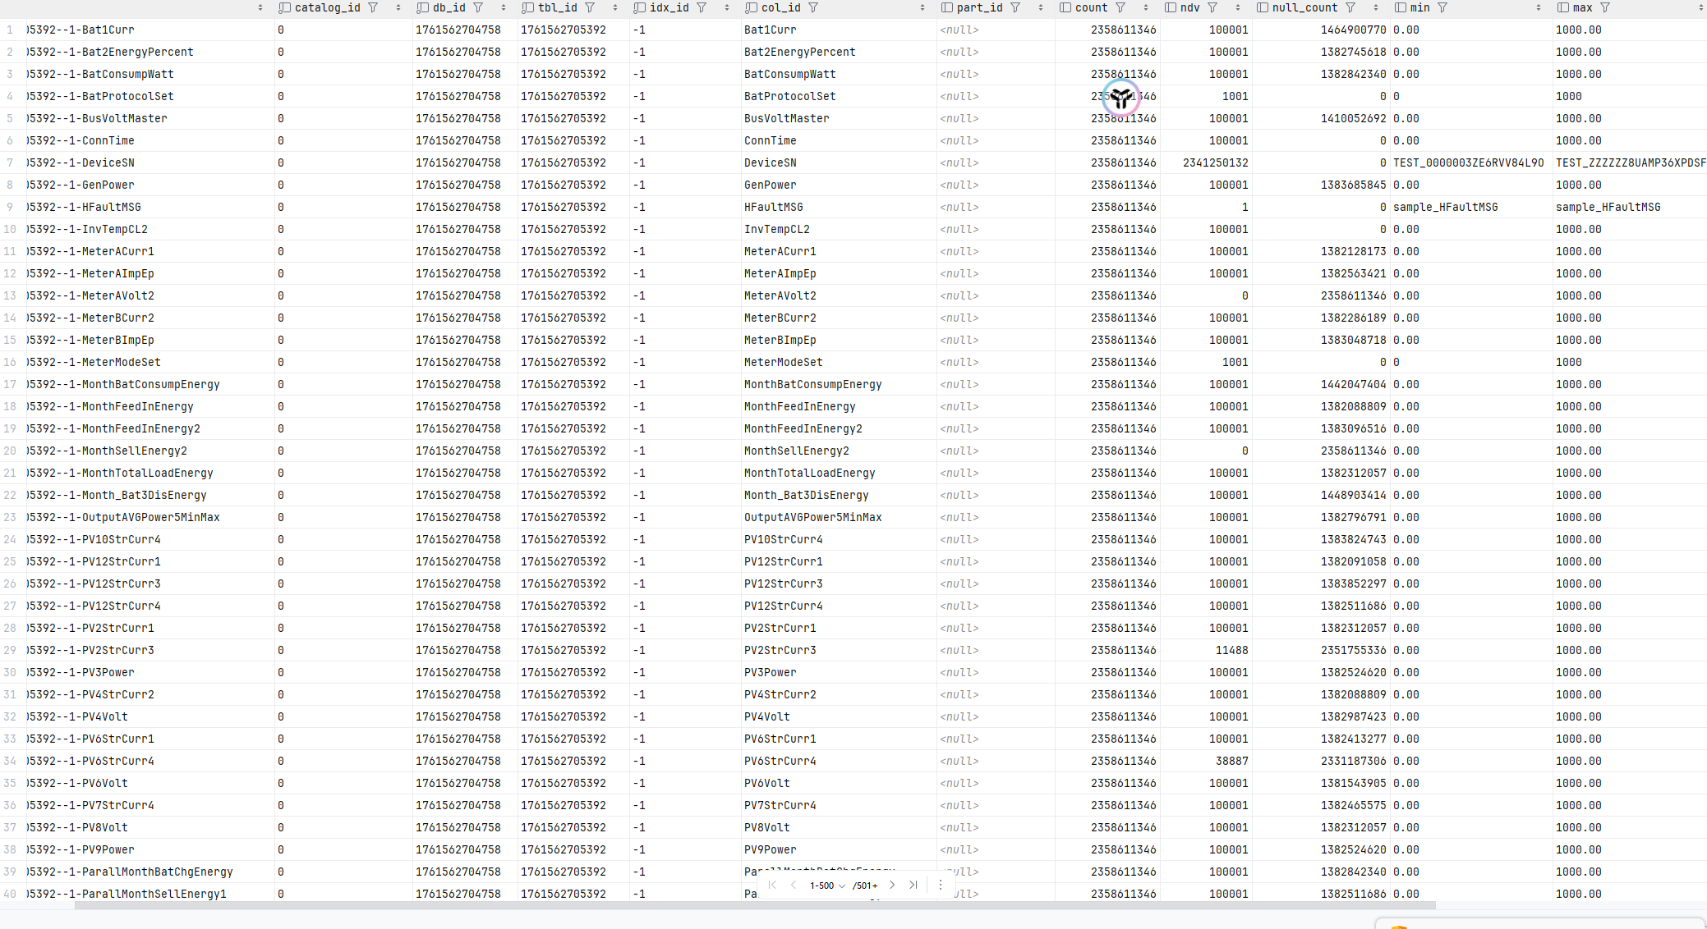Select the DeviceSN cell in col_id column
Image resolution: width=1707 pixels, height=929 pixels.
click(x=770, y=162)
